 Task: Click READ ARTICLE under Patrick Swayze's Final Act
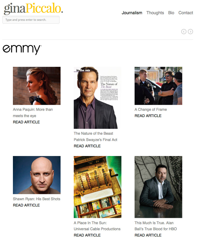click(87, 146)
